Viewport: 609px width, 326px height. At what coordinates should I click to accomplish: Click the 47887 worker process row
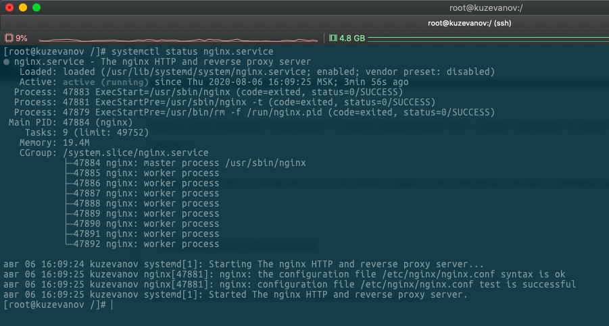coord(142,194)
